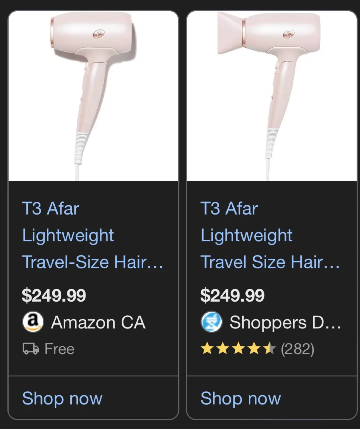The height and width of the screenshot is (429, 360).
Task: Open T3 Afar Travel-Size Hair title link
Action: click(x=92, y=235)
